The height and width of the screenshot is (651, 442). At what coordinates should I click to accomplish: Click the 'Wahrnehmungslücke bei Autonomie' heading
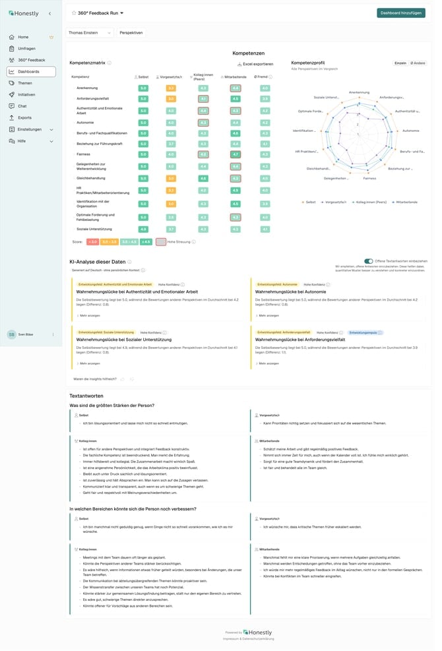[x=290, y=292]
